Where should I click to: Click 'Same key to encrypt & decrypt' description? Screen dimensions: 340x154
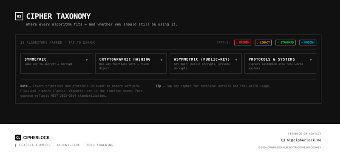tap(48, 64)
